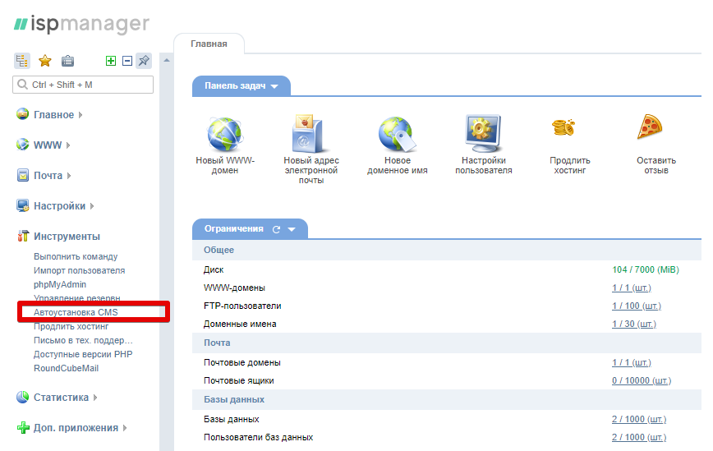Click Оставить отзыв pizza icon

pos(650,127)
